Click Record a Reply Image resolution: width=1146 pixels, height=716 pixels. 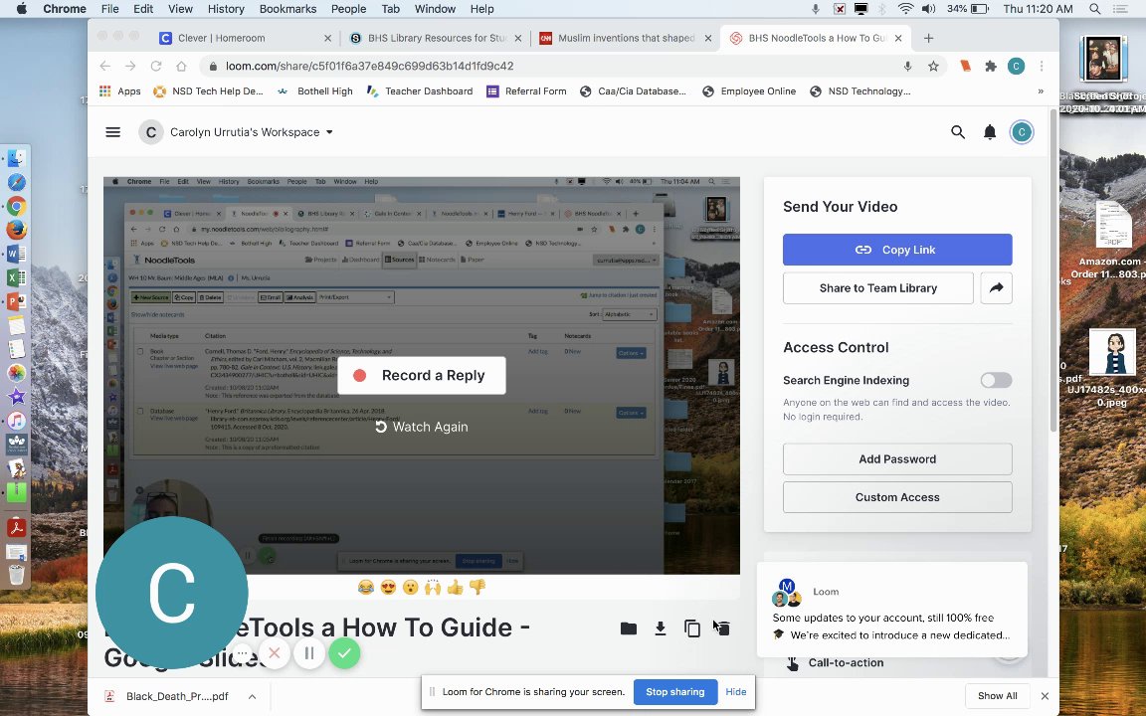pyautogui.click(x=422, y=376)
